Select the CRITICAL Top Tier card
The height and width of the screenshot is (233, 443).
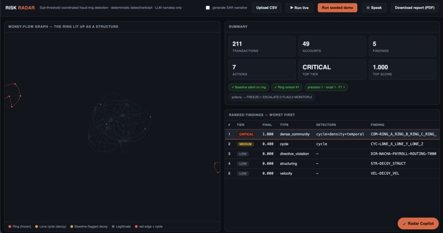[x=332, y=70]
